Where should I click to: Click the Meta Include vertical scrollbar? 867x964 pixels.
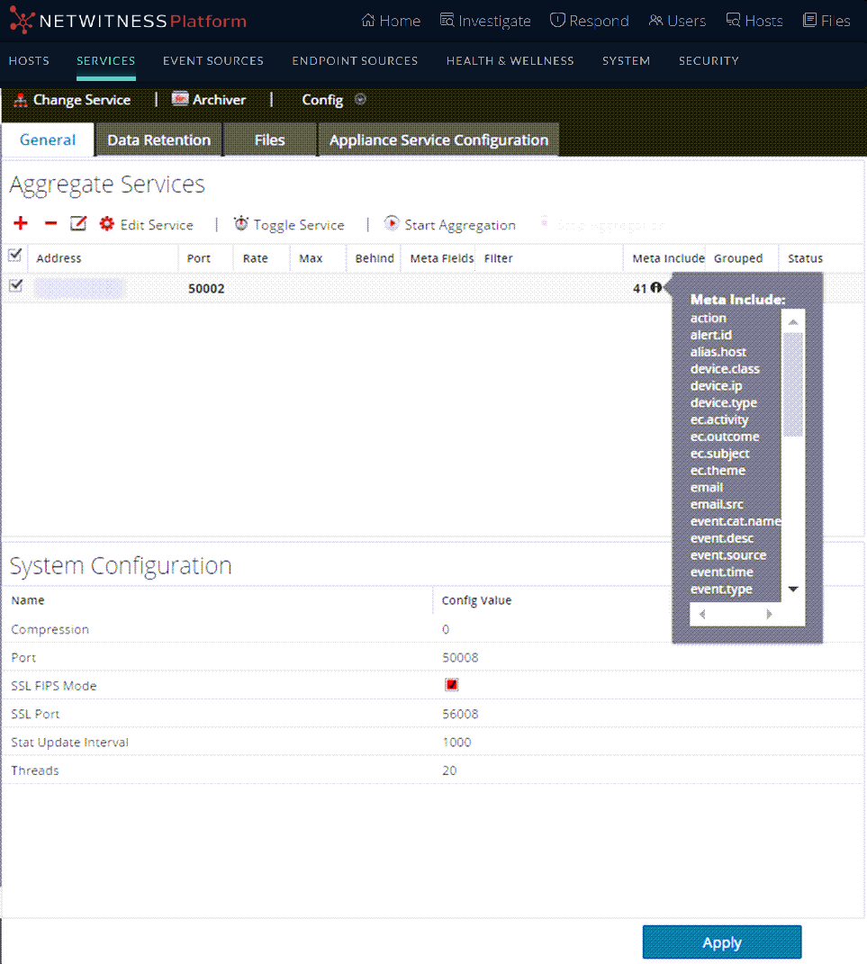[x=792, y=385]
